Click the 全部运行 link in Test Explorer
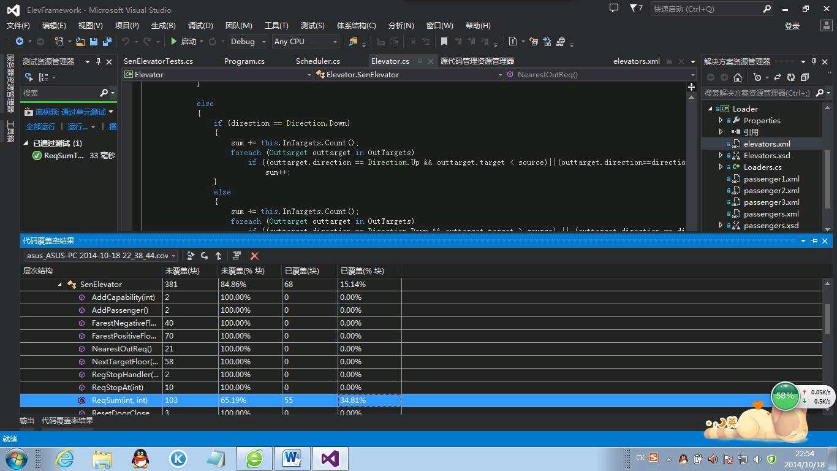The height and width of the screenshot is (471, 837). (40, 126)
